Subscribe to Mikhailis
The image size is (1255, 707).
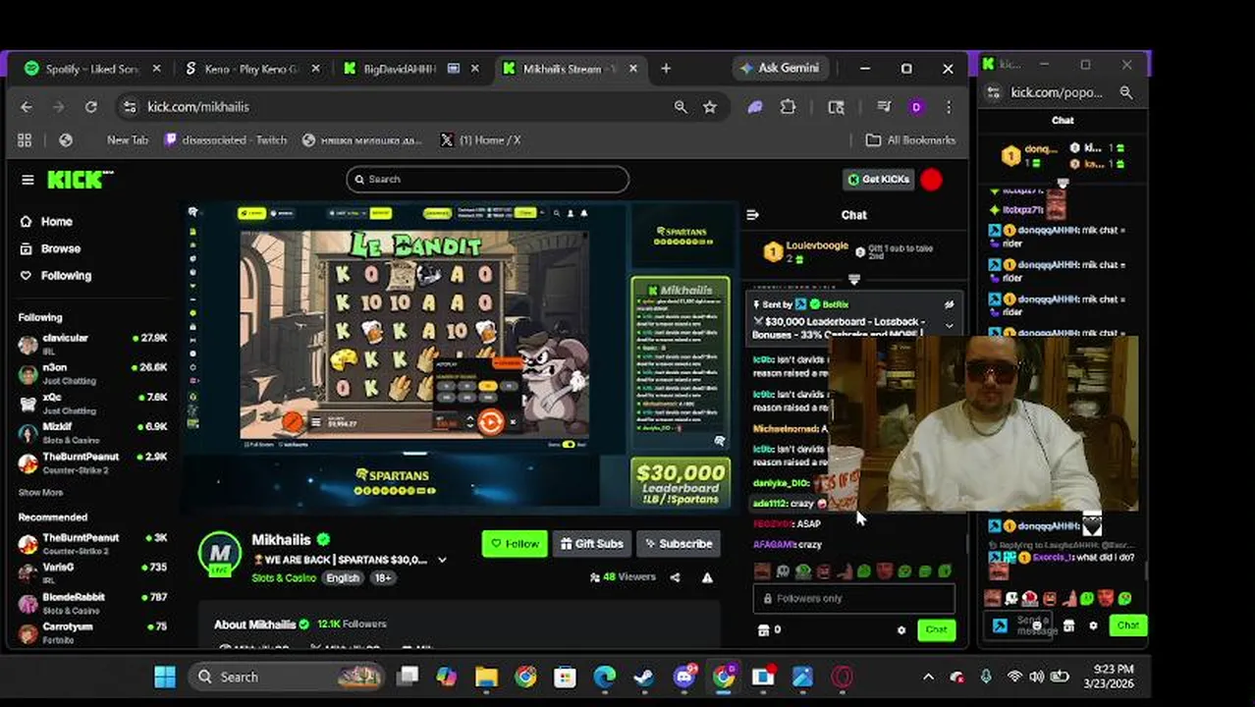pyautogui.click(x=679, y=543)
